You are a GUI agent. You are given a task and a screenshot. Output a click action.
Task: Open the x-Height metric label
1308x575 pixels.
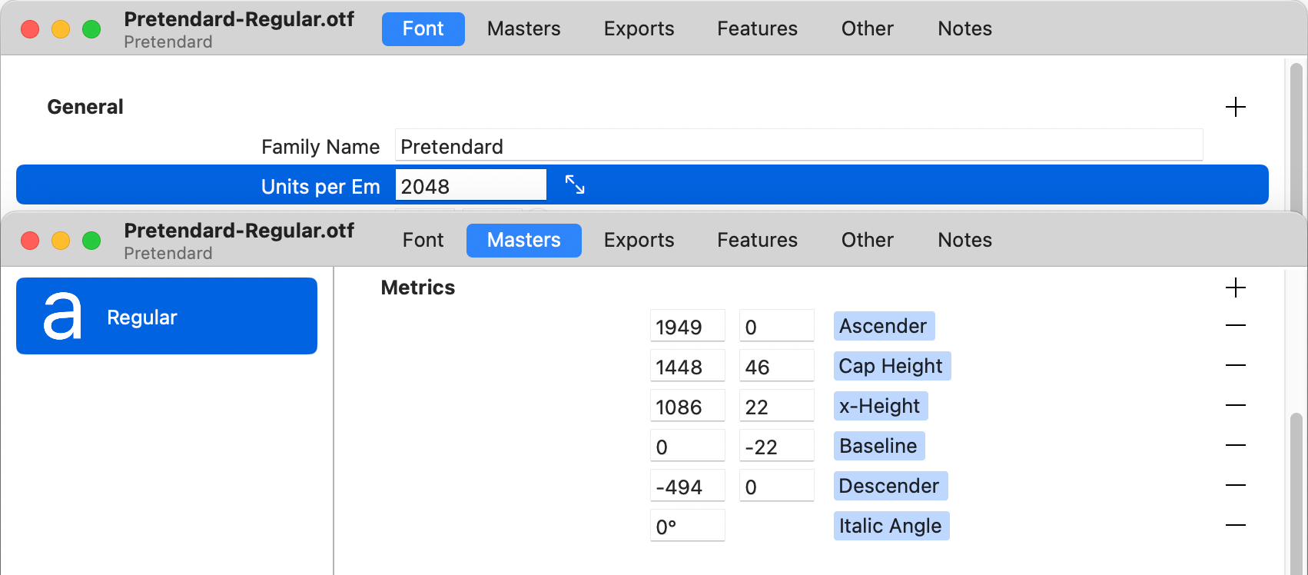click(881, 406)
